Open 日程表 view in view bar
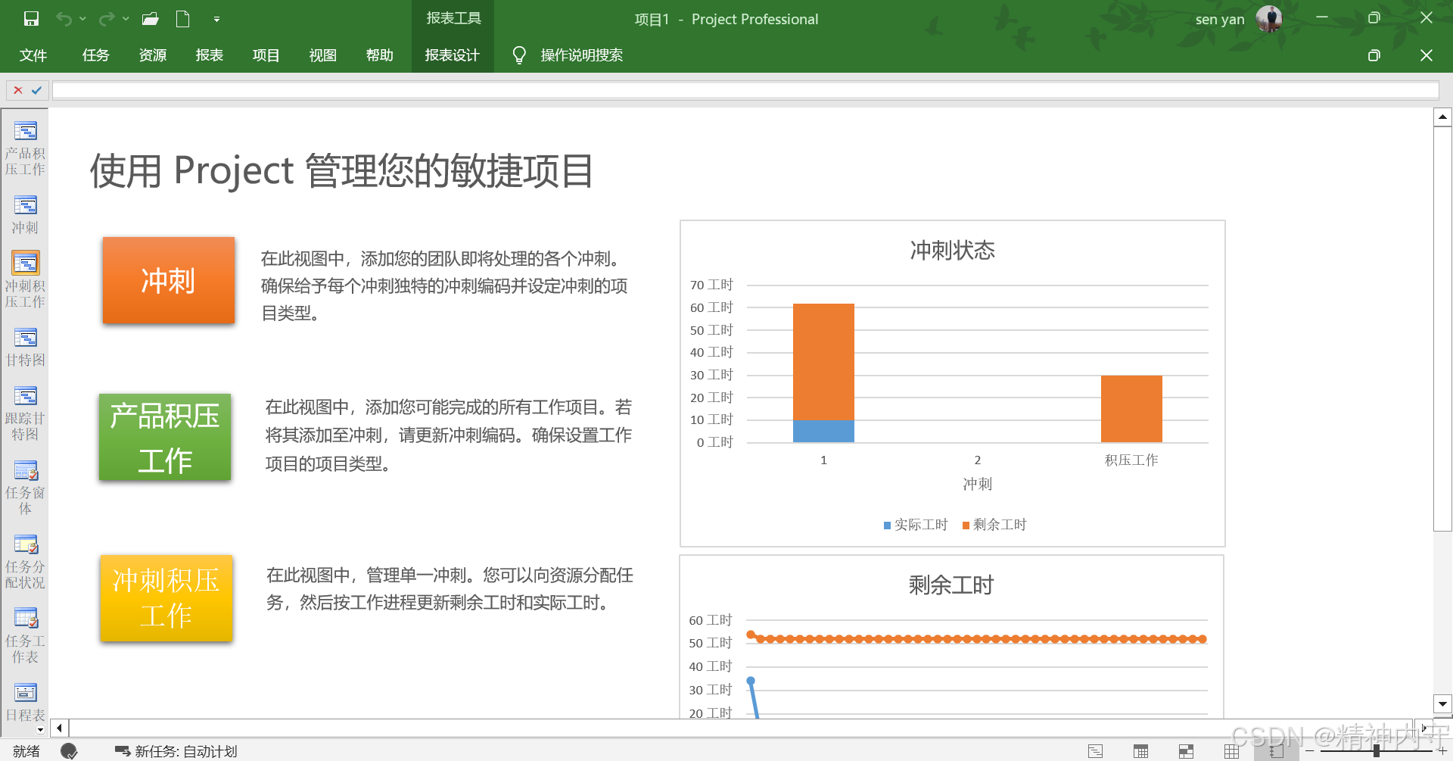 point(25,702)
